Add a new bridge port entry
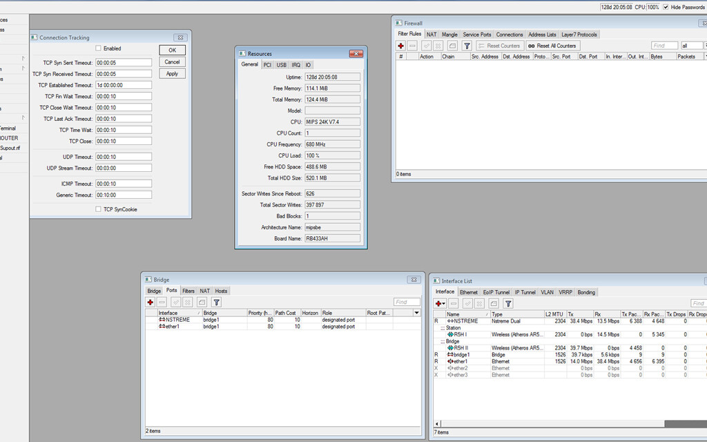Viewport: 707px width, 442px height. (150, 302)
